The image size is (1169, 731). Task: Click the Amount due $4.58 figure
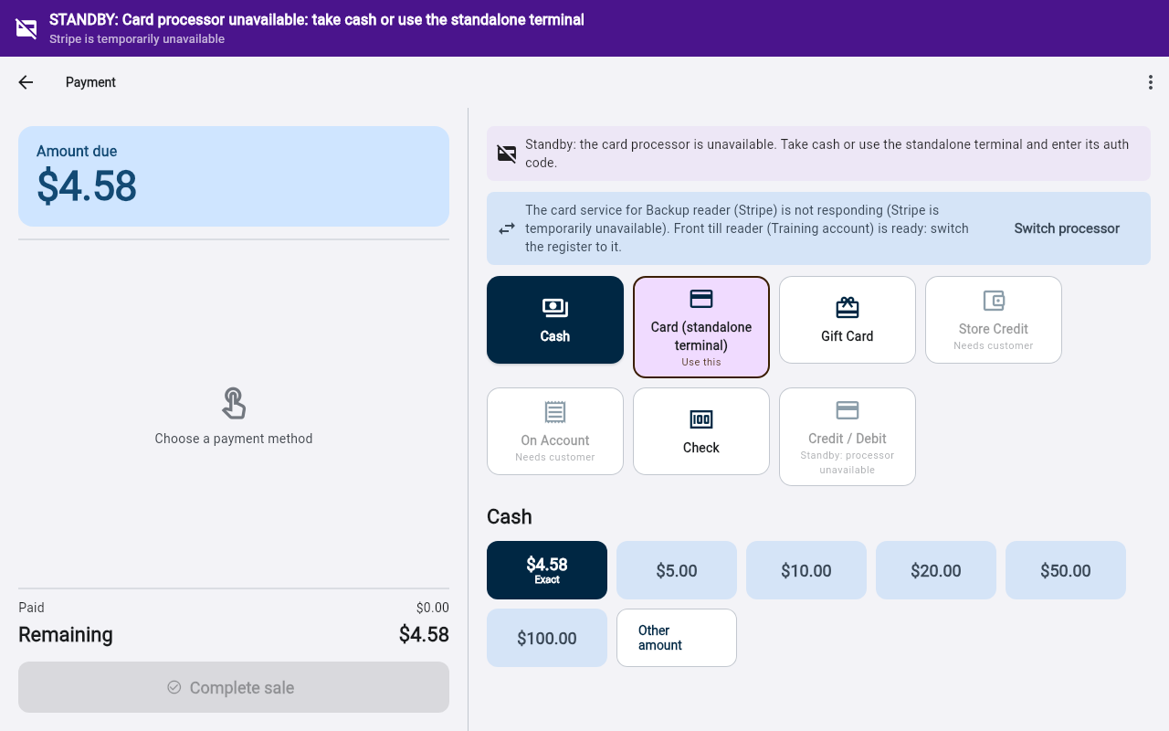point(87,186)
